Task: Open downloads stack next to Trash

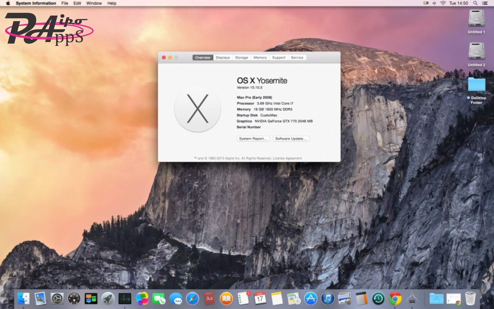Action: (x=454, y=298)
